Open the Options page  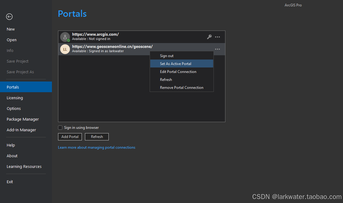(x=26, y=108)
